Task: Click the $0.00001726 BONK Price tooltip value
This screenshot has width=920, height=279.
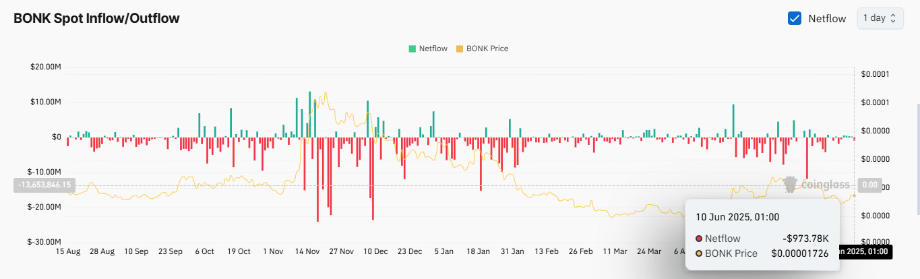Action: tap(800, 253)
